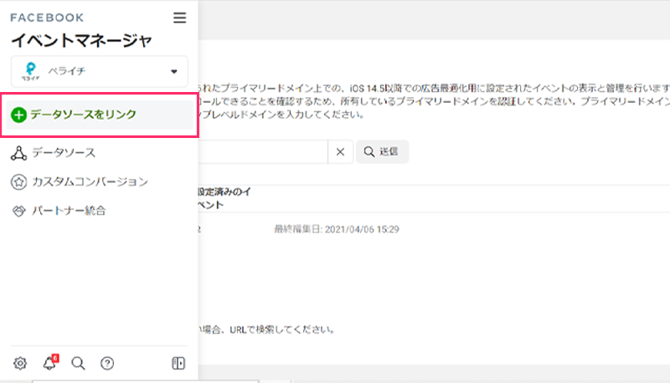Click the 送信 search button

(x=382, y=151)
